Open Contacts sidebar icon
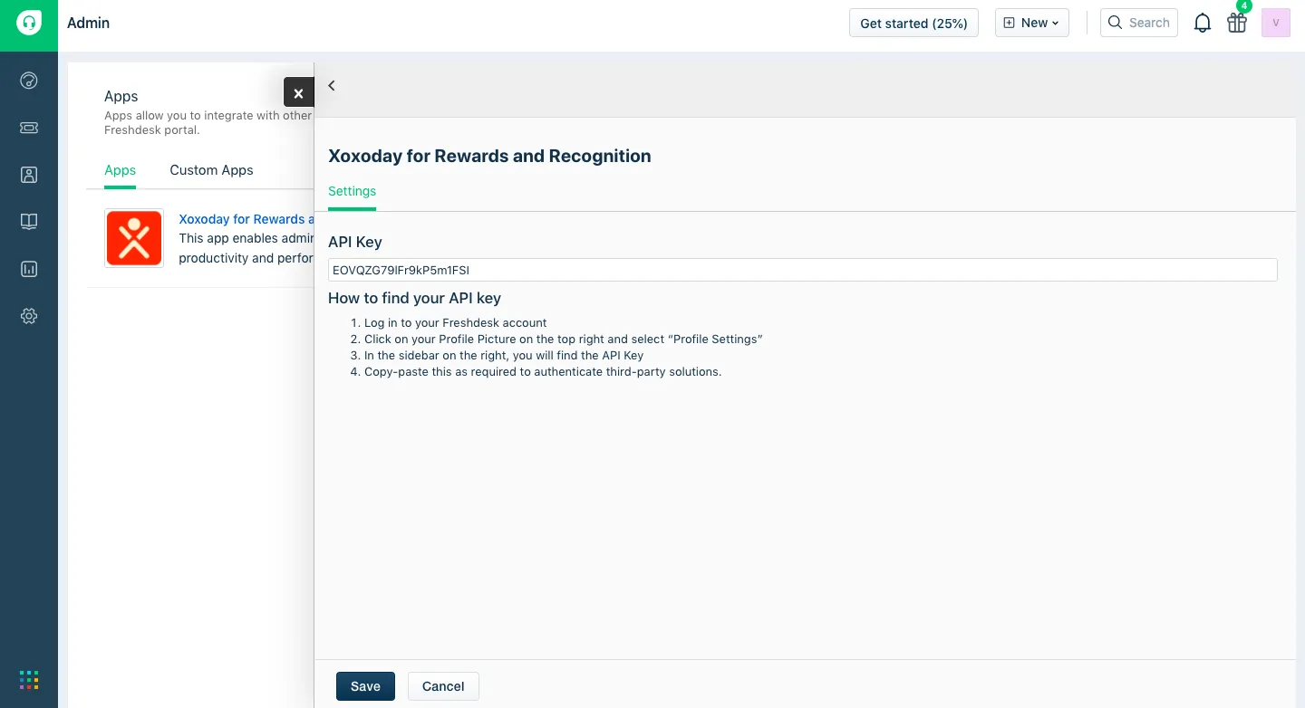 pyautogui.click(x=29, y=175)
